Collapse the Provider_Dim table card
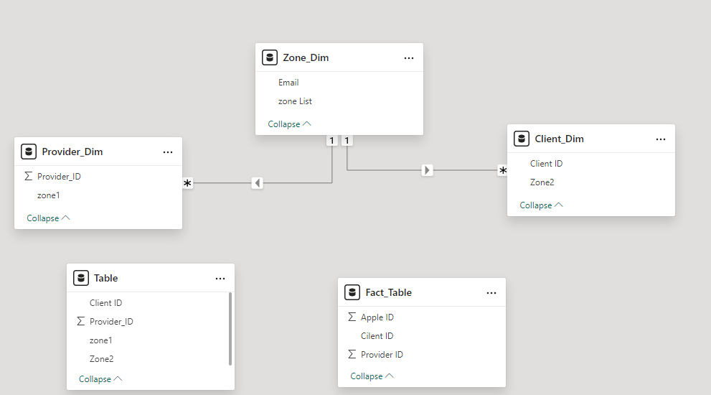Viewport: 711px width, 395px height. point(48,218)
